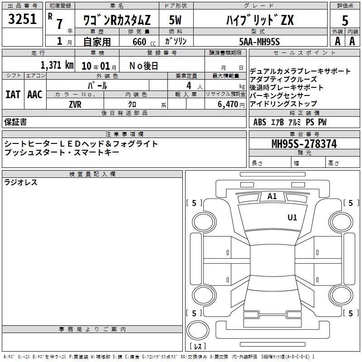Click the model code 5AA-MH95S
Image resolution: width=362 pixels, height=362 pixels.
pyautogui.click(x=259, y=42)
